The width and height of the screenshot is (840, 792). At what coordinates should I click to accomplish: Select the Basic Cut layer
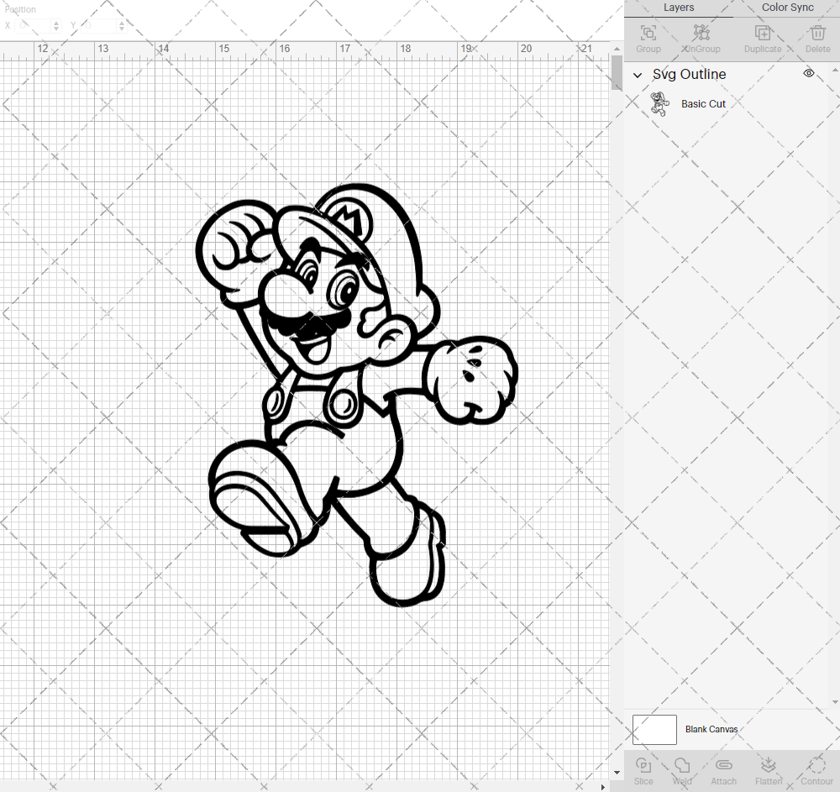703,103
